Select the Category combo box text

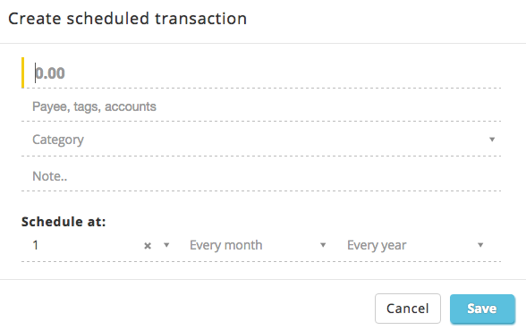[57, 140]
